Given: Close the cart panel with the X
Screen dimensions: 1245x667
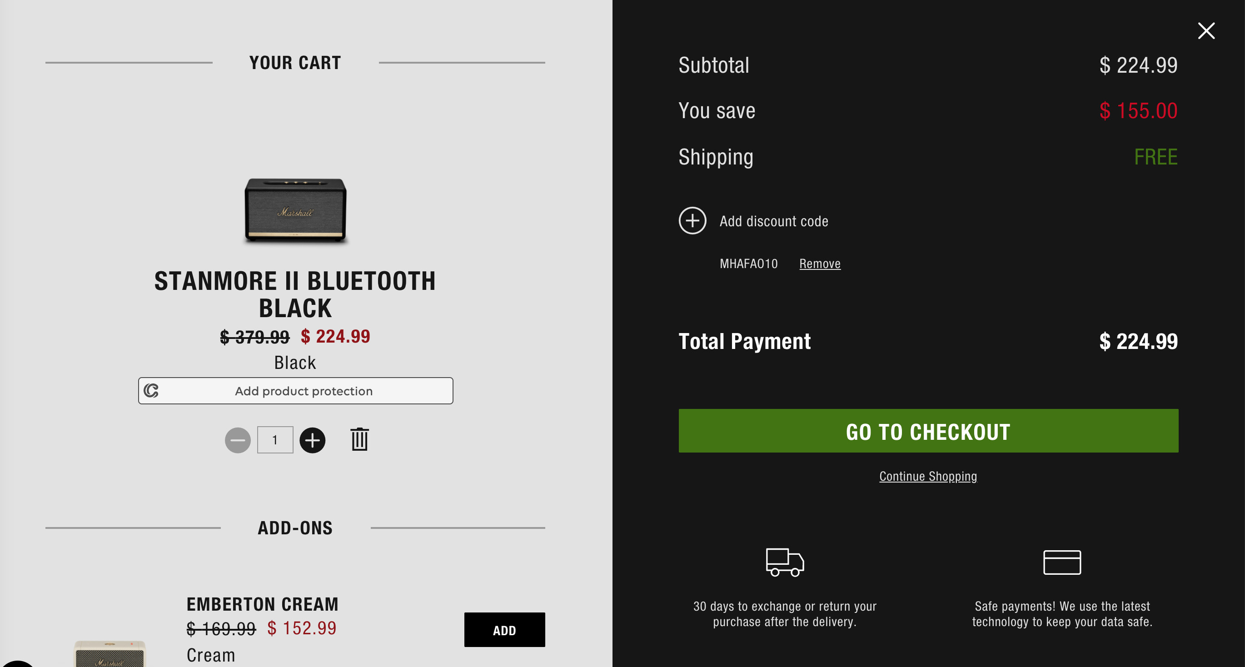Looking at the screenshot, I should [x=1206, y=31].
